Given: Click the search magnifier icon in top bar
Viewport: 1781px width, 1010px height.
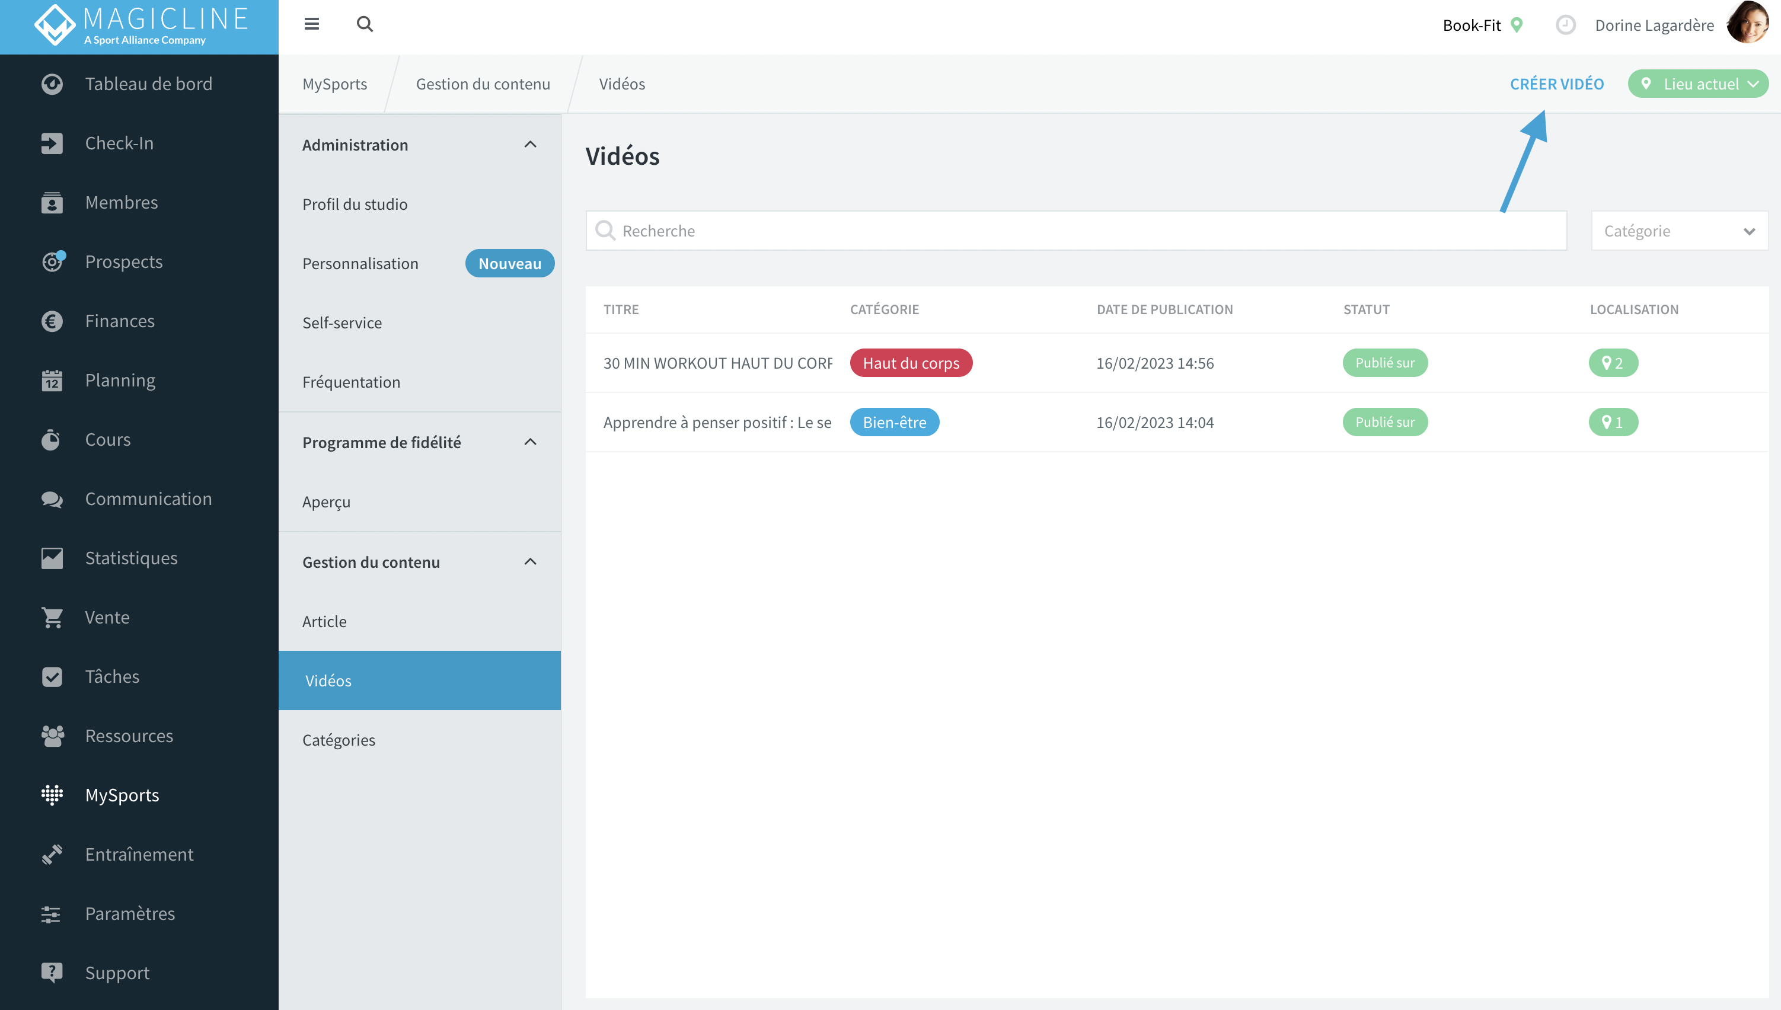Looking at the screenshot, I should coord(365,24).
